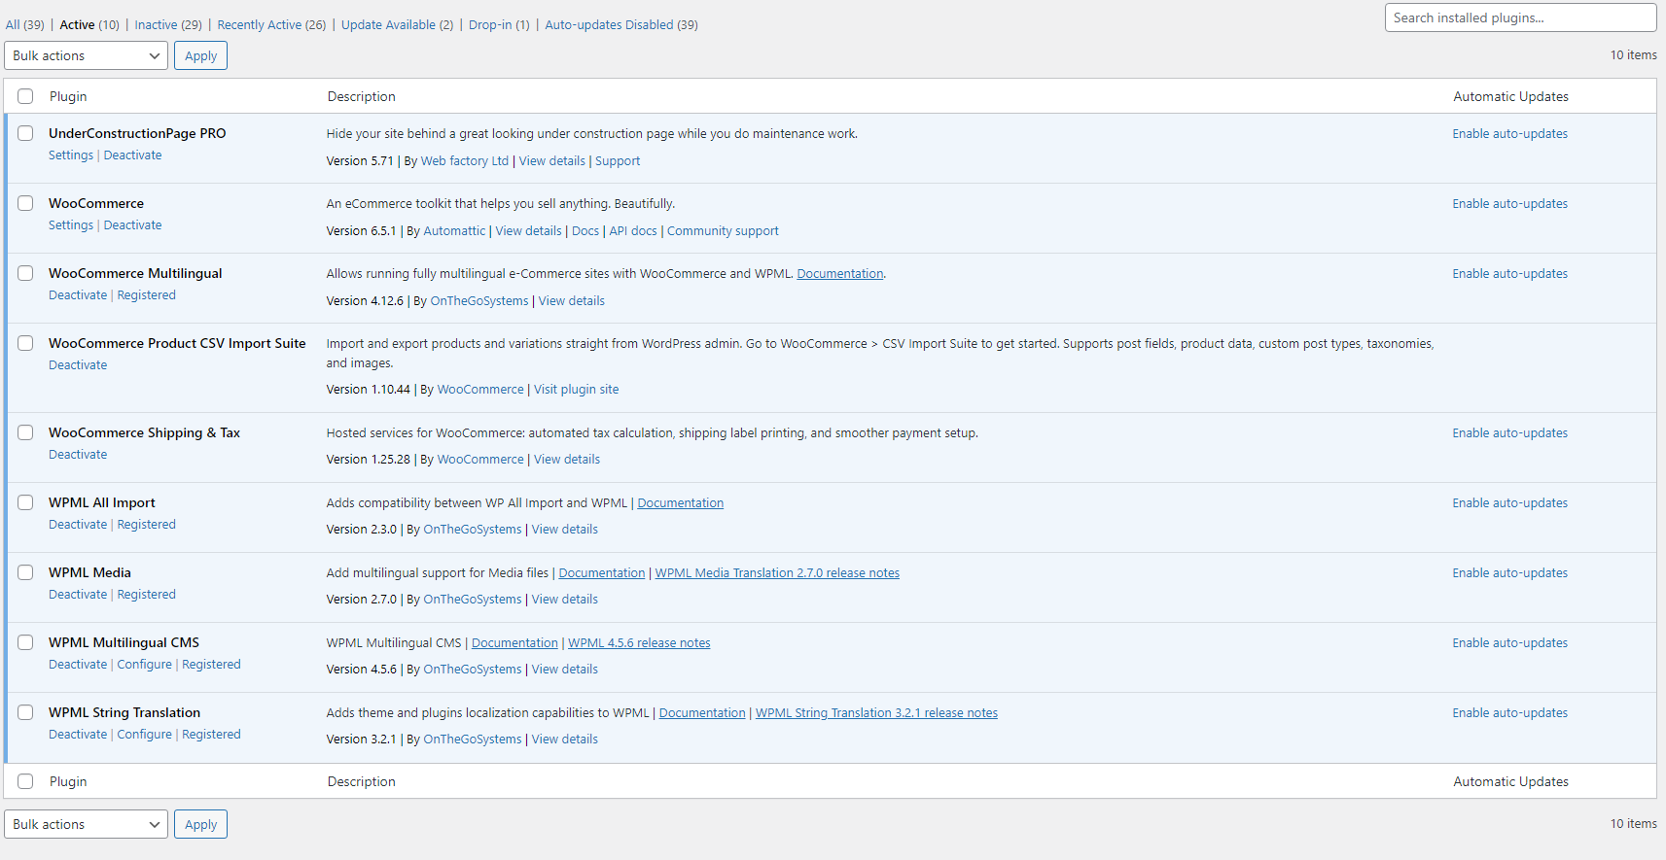Click the top Apply button
1666x860 pixels.
click(200, 55)
